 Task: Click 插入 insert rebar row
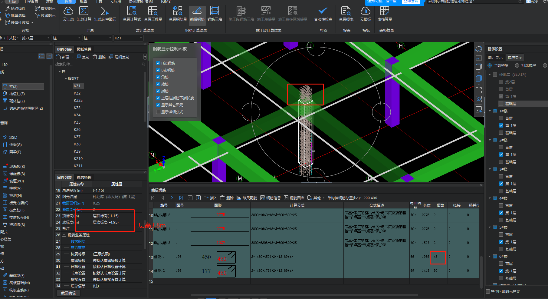tap(210, 198)
